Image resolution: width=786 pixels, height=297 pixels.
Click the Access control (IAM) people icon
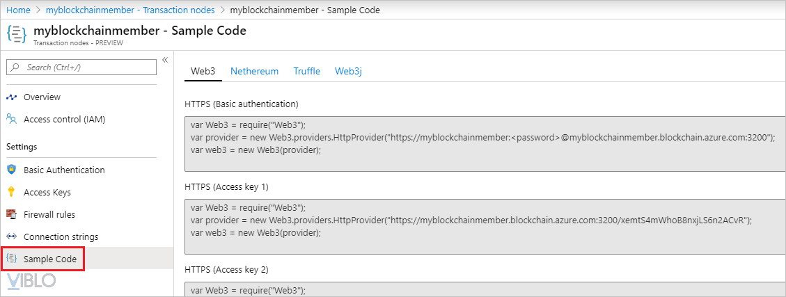click(x=11, y=119)
